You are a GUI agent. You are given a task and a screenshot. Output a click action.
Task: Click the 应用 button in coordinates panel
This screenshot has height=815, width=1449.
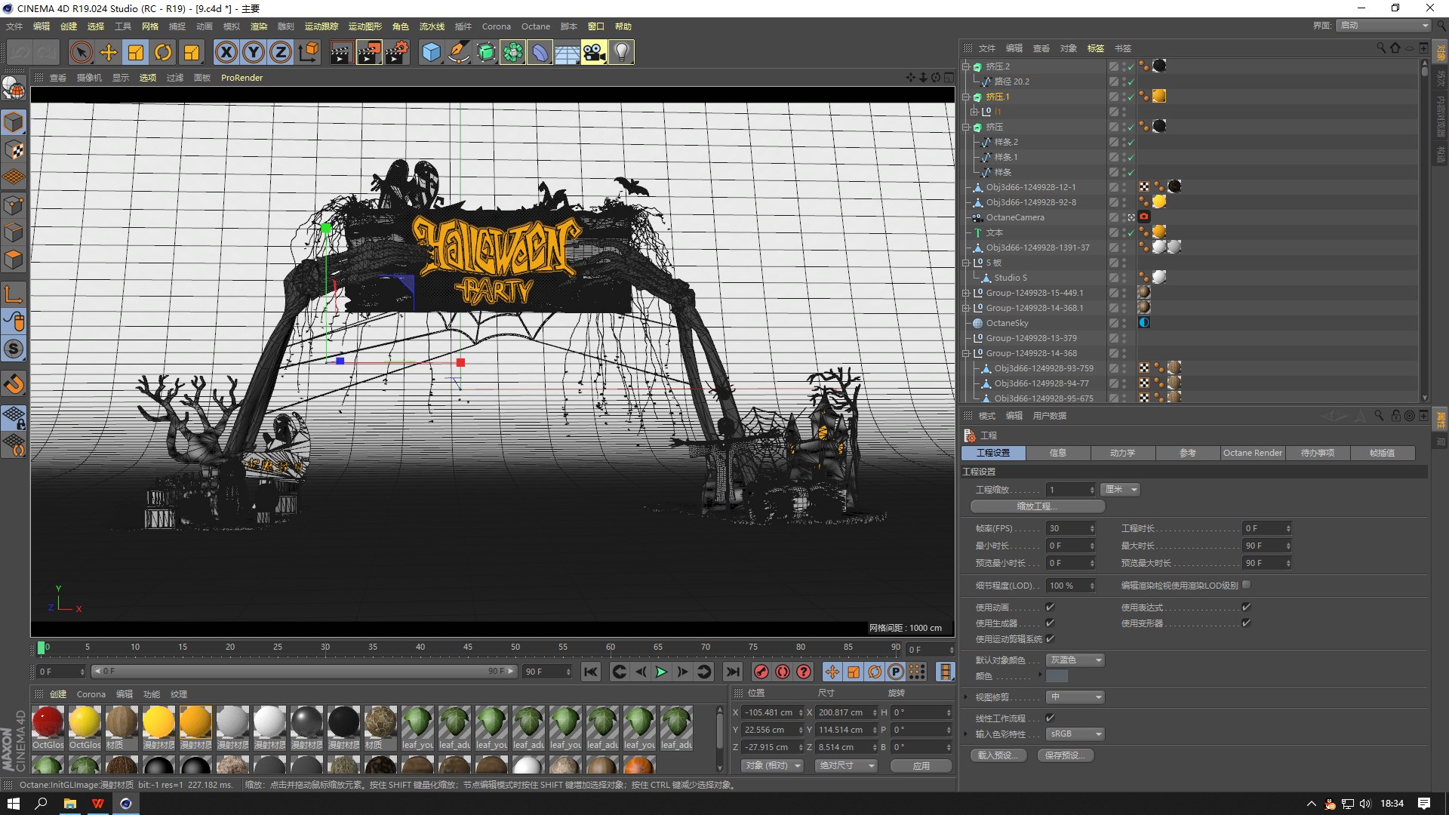pyautogui.click(x=921, y=766)
